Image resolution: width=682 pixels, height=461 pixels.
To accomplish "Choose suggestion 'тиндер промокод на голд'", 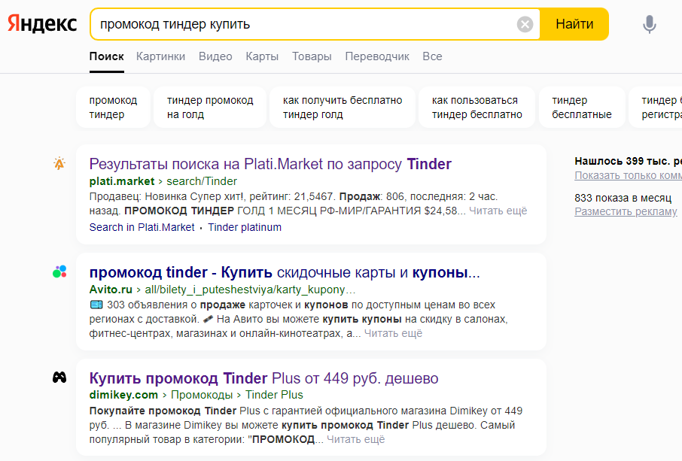I will pyautogui.click(x=210, y=108).
